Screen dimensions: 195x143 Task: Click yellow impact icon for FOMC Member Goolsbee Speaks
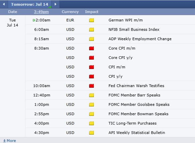91,104
